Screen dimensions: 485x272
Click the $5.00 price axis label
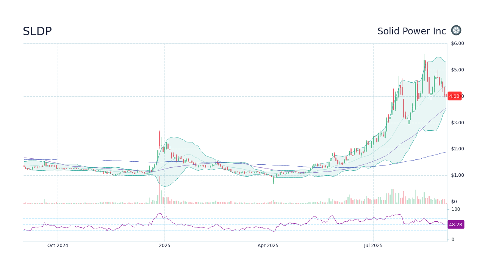pos(457,70)
